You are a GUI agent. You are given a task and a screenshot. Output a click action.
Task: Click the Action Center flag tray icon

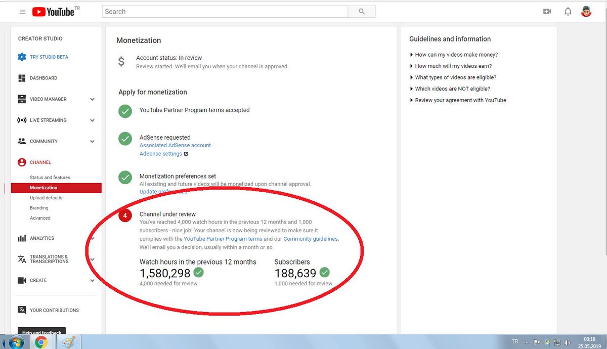(x=538, y=342)
